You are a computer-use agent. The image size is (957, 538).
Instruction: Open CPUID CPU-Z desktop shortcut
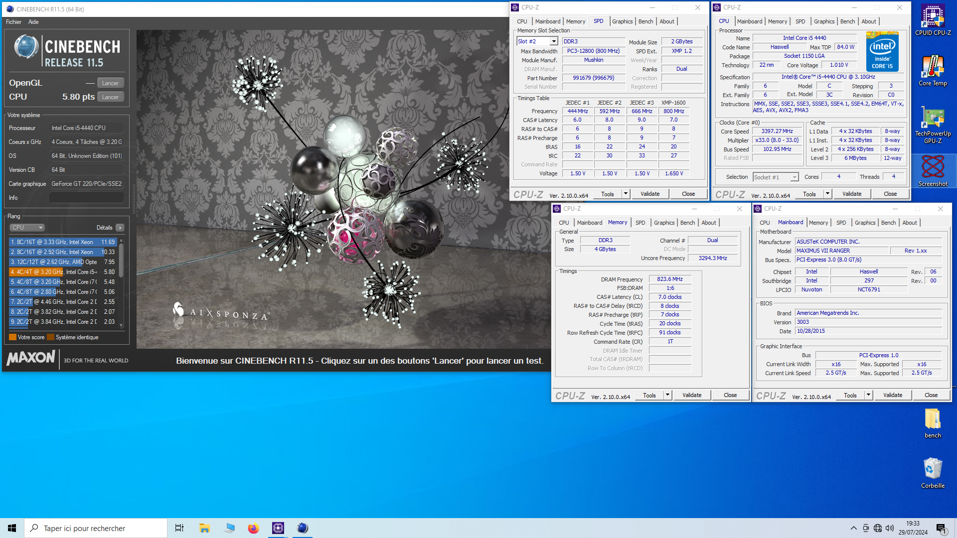933,20
